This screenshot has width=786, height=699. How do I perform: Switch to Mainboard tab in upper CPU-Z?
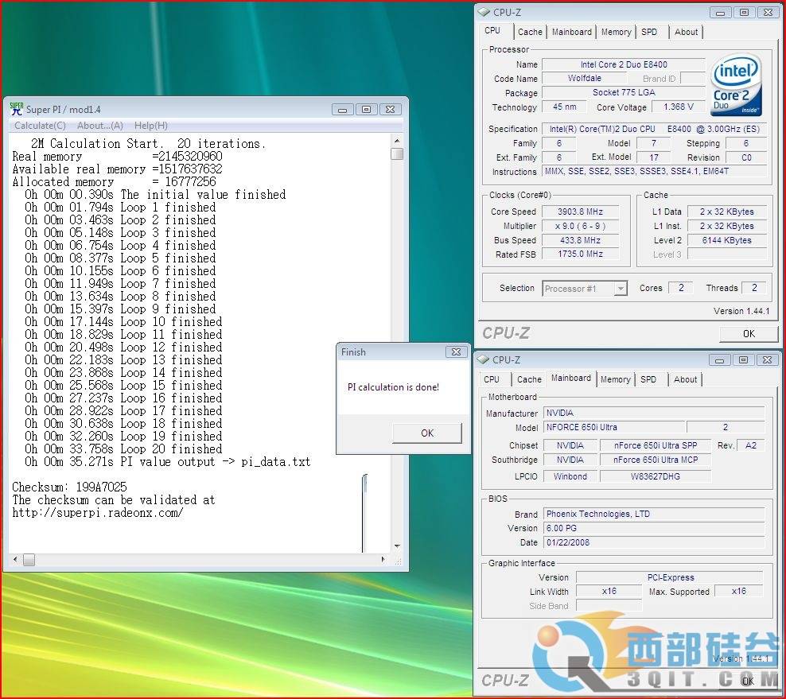point(571,32)
